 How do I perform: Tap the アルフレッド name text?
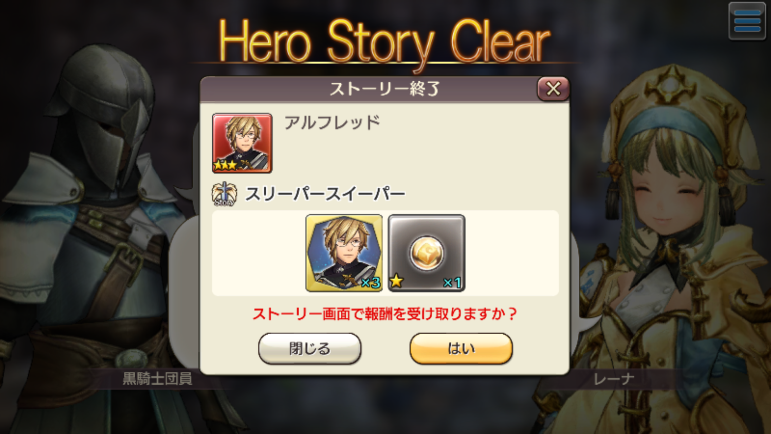point(332,122)
